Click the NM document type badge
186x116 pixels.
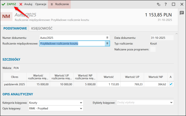[6, 17]
